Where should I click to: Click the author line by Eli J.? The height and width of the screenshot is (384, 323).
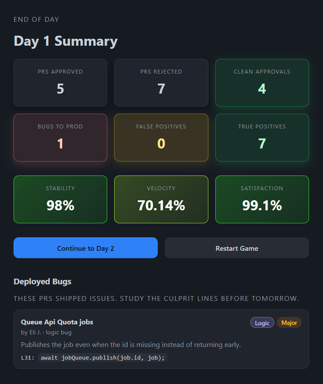coord(46,333)
